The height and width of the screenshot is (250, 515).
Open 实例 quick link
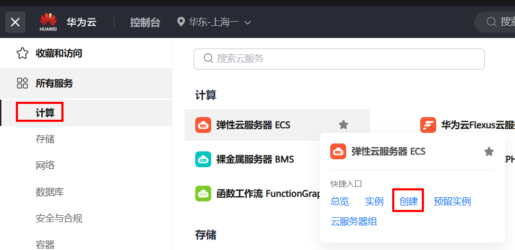[x=374, y=201]
